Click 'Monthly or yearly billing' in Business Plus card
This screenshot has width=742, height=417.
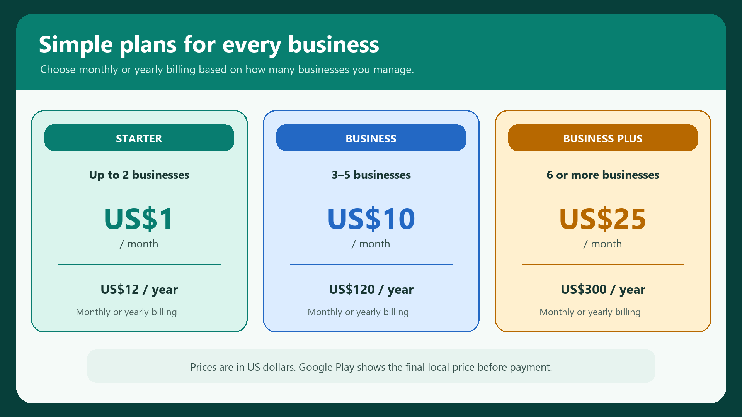pos(590,312)
